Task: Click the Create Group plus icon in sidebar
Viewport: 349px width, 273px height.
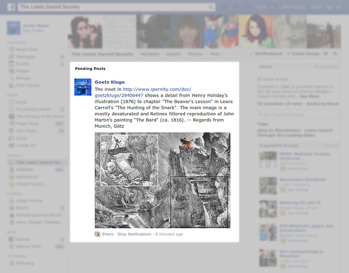Action: [x=11, y=184]
